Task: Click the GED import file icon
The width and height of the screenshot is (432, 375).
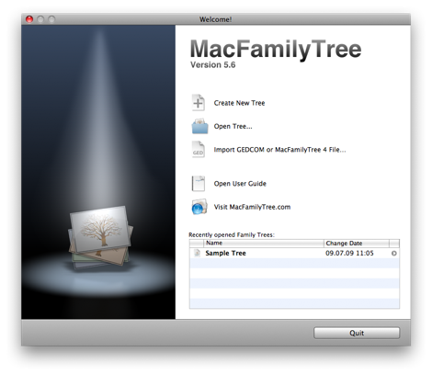Action: click(199, 149)
